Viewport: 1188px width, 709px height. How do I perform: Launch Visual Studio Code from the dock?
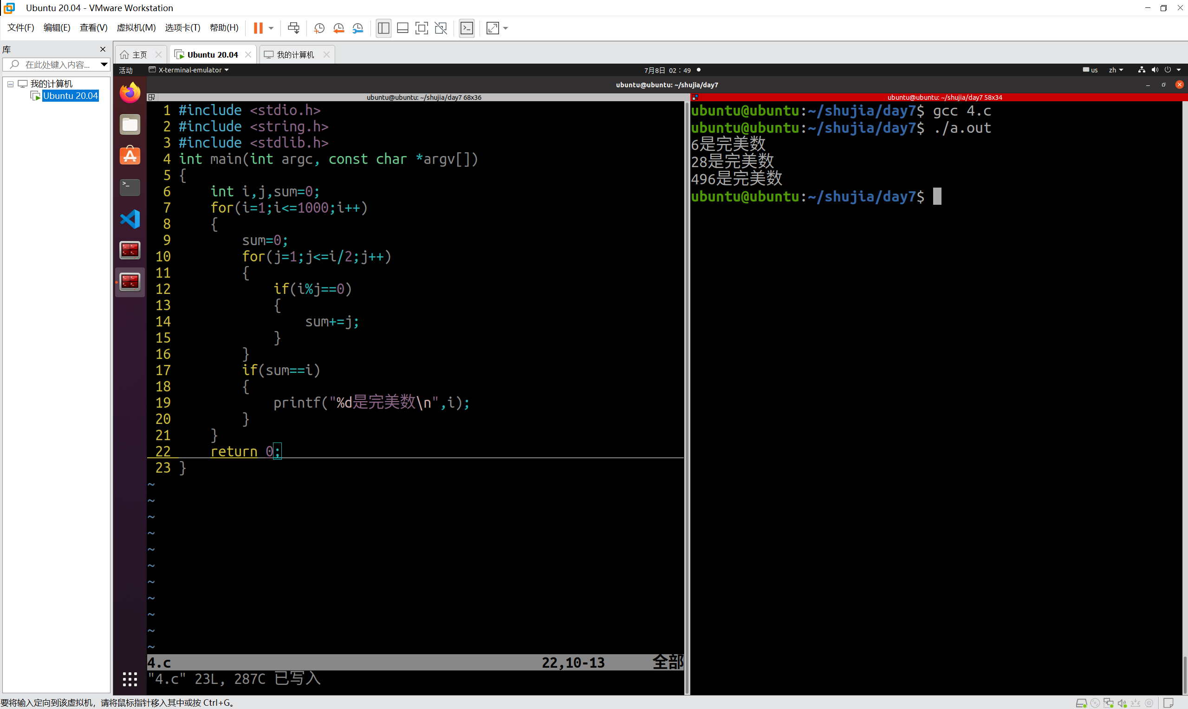pyautogui.click(x=130, y=219)
